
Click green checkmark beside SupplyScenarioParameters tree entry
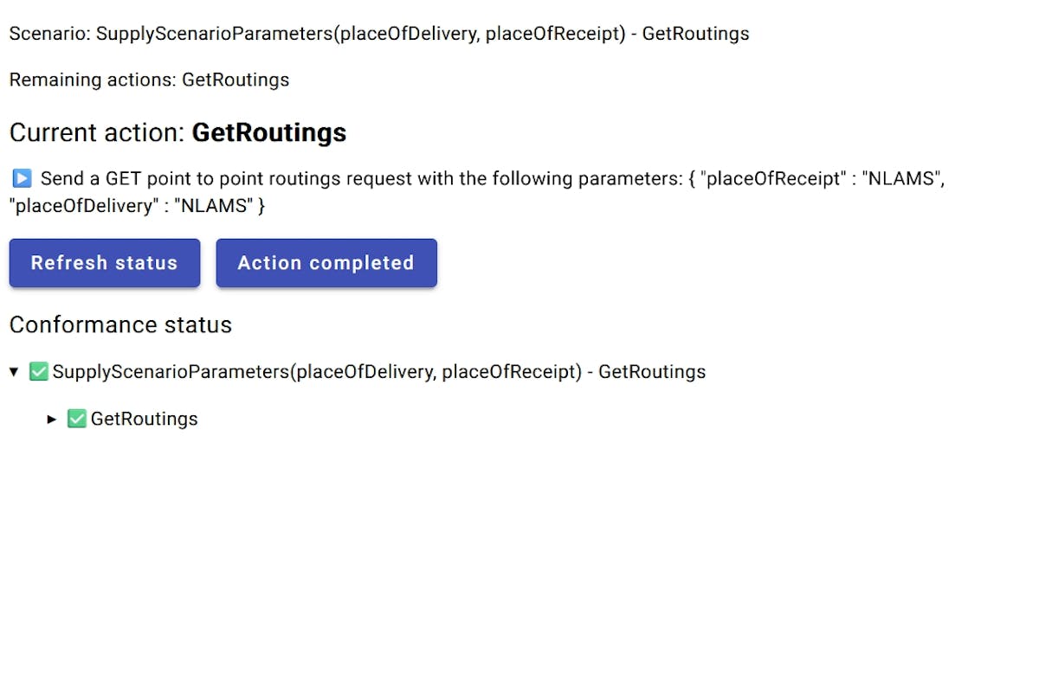(x=39, y=372)
